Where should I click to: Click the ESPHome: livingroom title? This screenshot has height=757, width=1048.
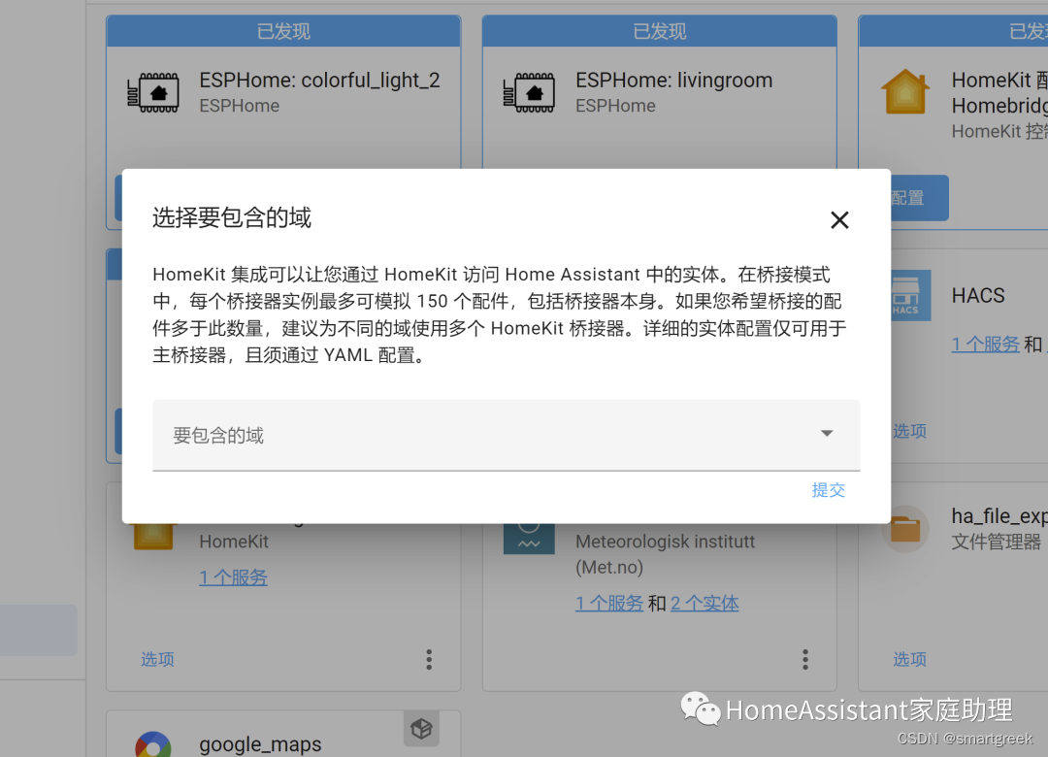point(673,81)
